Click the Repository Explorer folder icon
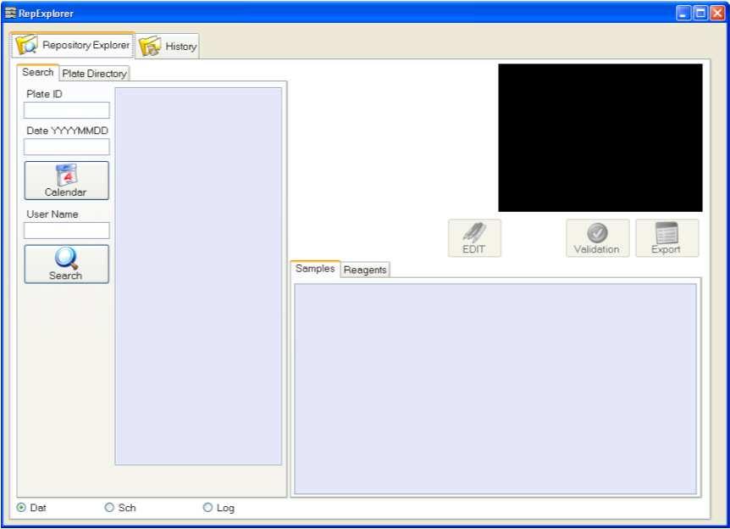 point(26,45)
